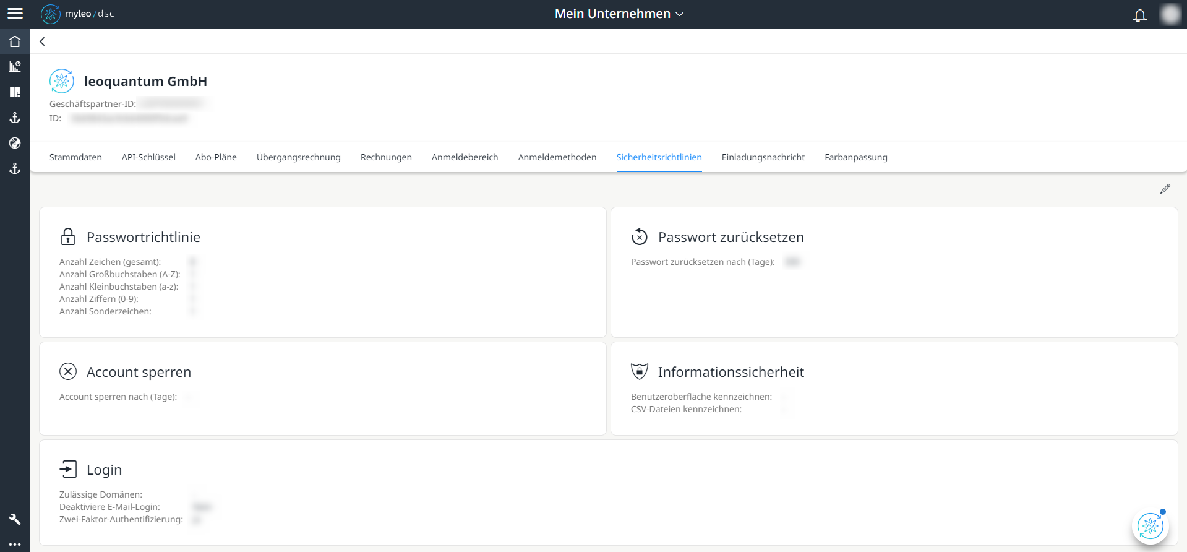Click the Informationssicherheit heading

tap(731, 372)
